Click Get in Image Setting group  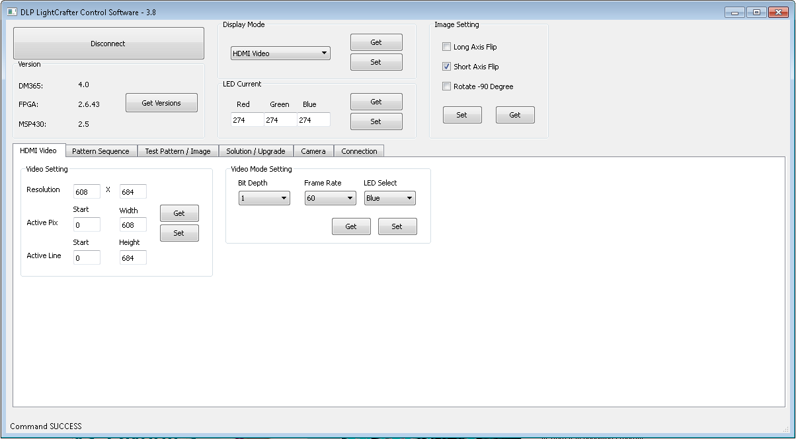(x=515, y=115)
